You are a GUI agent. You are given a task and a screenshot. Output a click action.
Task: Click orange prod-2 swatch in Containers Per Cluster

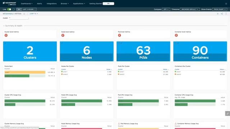coord(175,74)
